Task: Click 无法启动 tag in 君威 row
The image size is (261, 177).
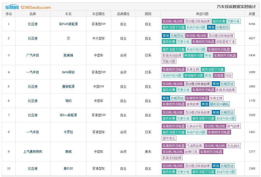Action: click(233, 146)
